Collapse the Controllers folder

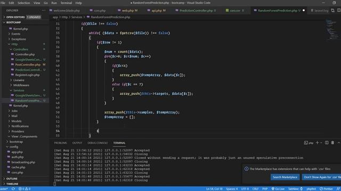[21, 49]
